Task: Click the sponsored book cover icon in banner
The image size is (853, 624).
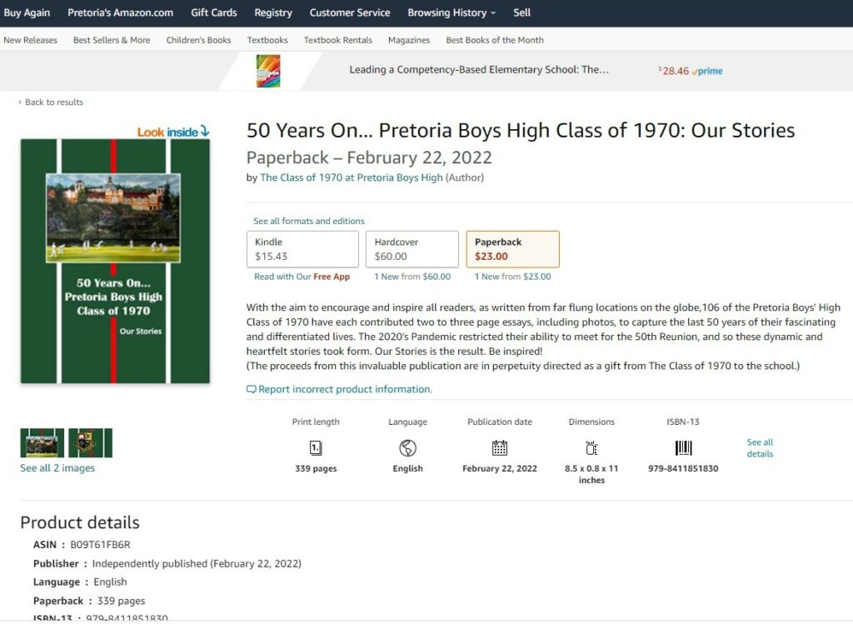Action: pos(268,71)
